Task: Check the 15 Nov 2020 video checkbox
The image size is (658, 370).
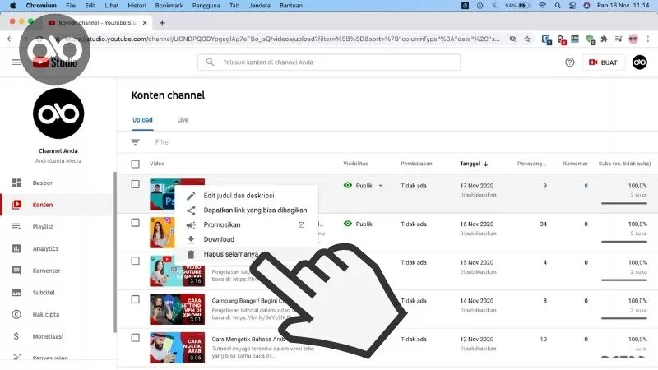Action: click(x=135, y=261)
